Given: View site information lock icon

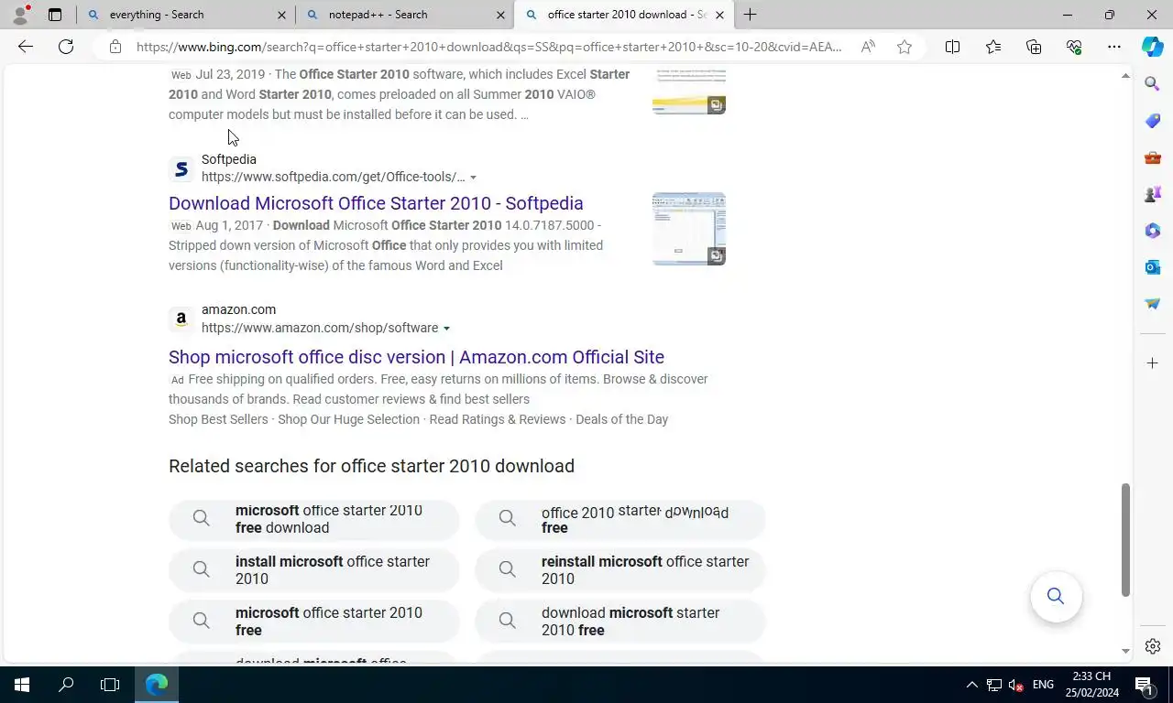Looking at the screenshot, I should tap(115, 47).
